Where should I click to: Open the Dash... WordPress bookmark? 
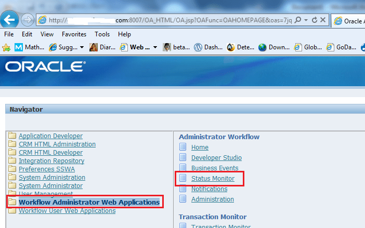click(x=208, y=47)
